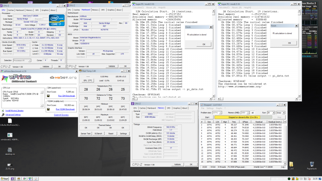Click the third taskbar icon after Start
Viewport: 322px width, 181px height.
click(x=24, y=179)
